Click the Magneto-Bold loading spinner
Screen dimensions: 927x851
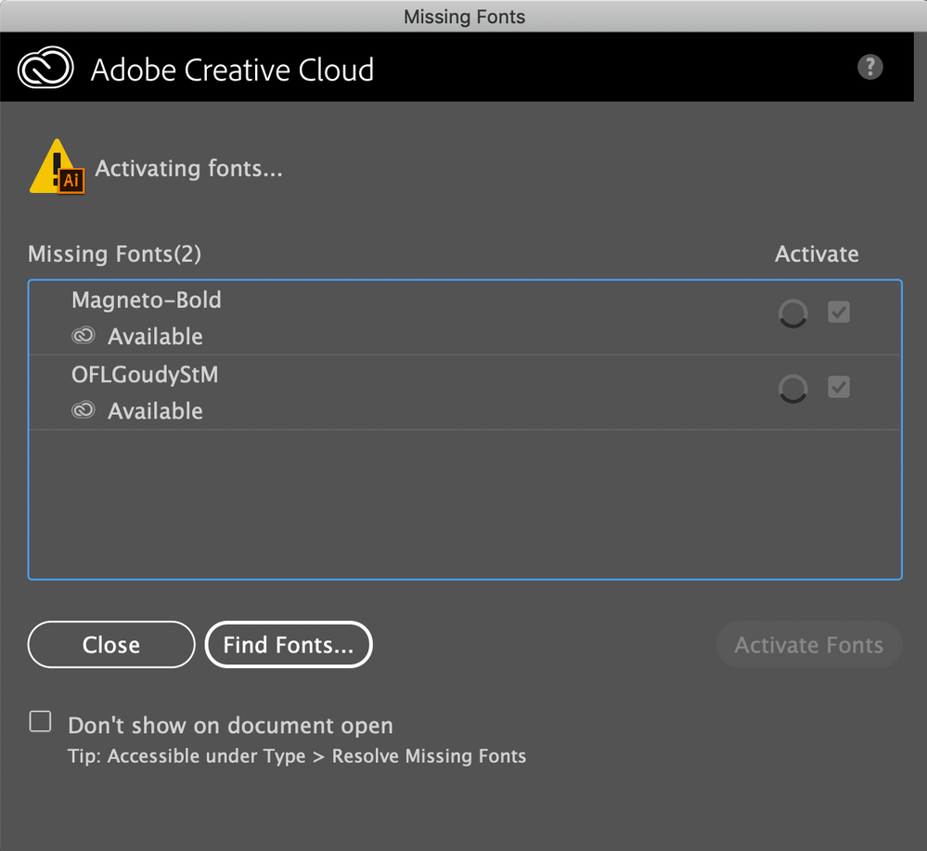pyautogui.click(x=792, y=314)
